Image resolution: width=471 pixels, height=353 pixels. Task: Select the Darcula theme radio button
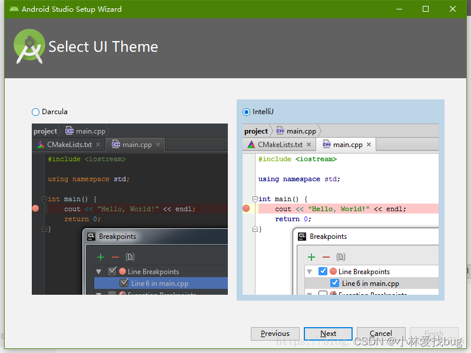click(x=35, y=111)
